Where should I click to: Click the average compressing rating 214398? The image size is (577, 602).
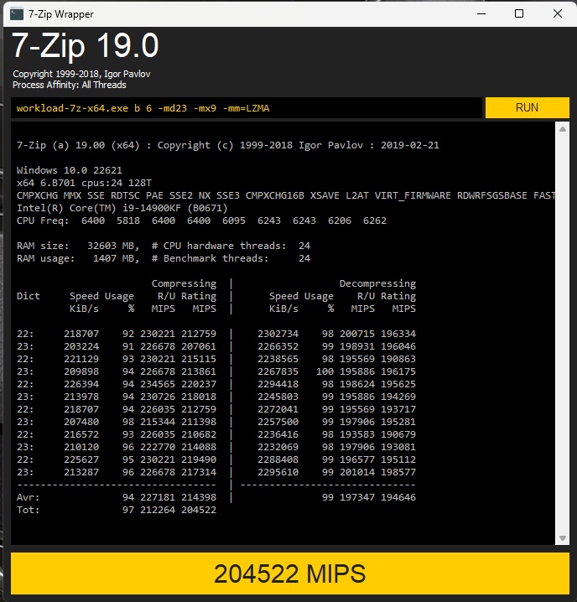pyautogui.click(x=199, y=497)
